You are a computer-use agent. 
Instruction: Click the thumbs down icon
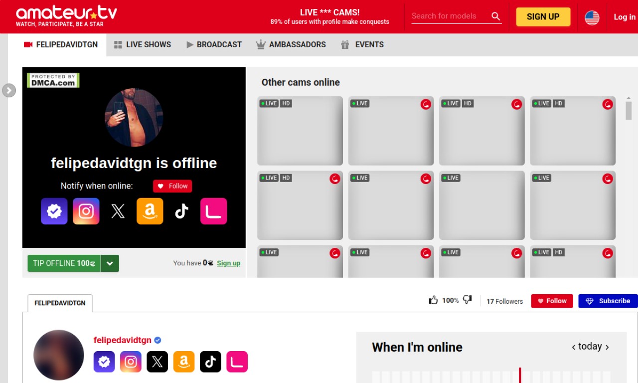tap(467, 300)
